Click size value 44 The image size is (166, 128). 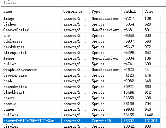click(x=147, y=69)
